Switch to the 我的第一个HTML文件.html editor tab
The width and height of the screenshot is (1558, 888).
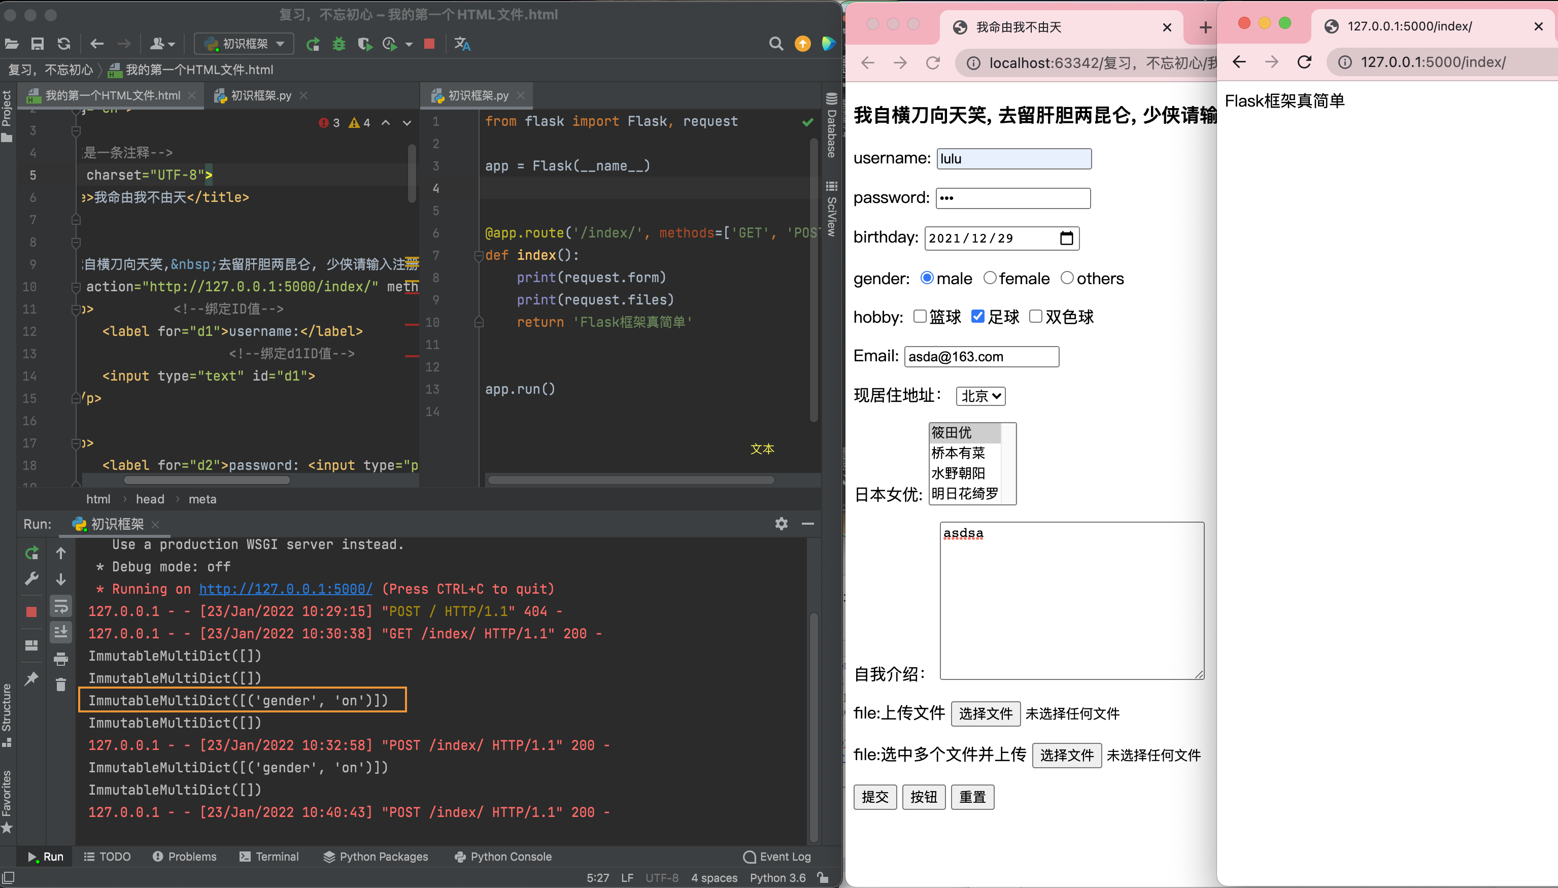click(x=112, y=96)
